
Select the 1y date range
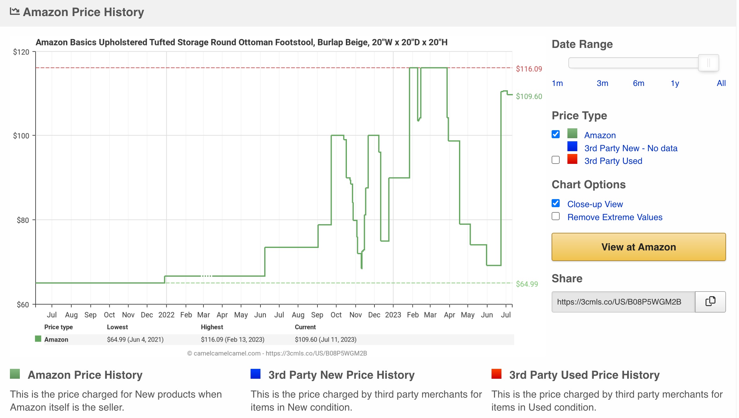tap(675, 83)
